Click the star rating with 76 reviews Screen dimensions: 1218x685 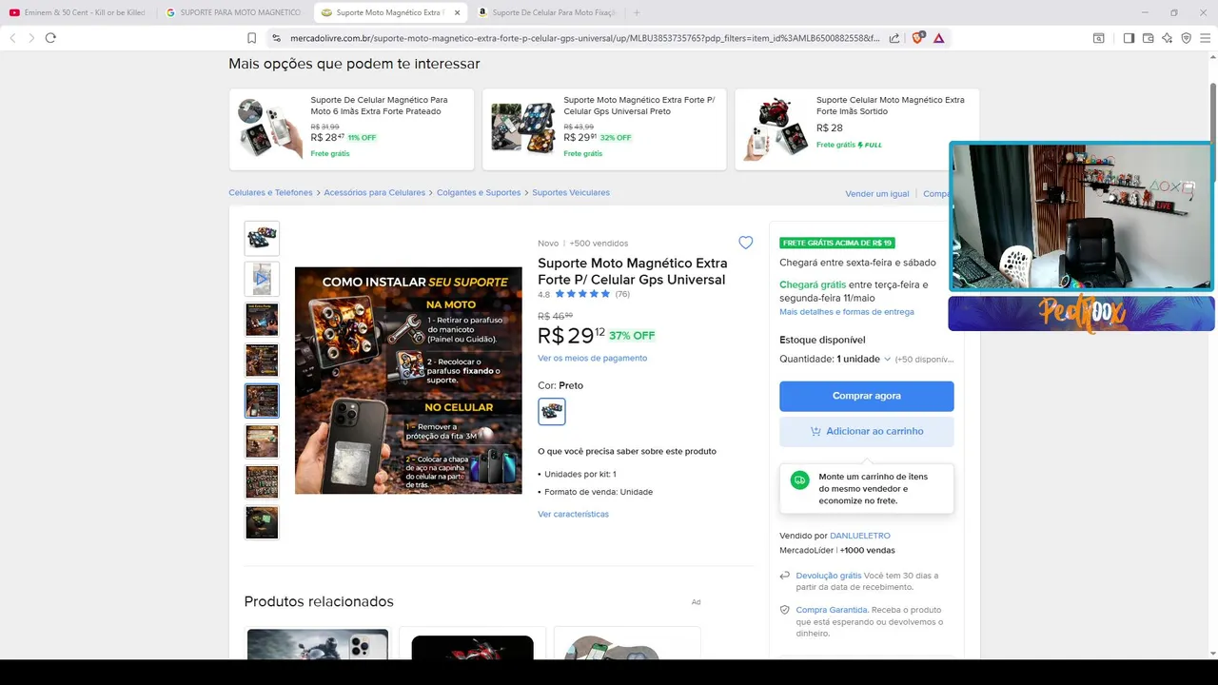point(583,294)
